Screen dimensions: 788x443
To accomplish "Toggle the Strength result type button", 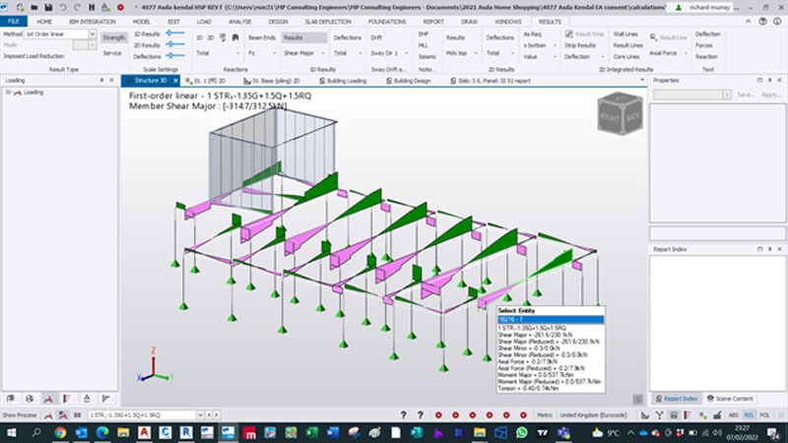I will click(x=113, y=39).
